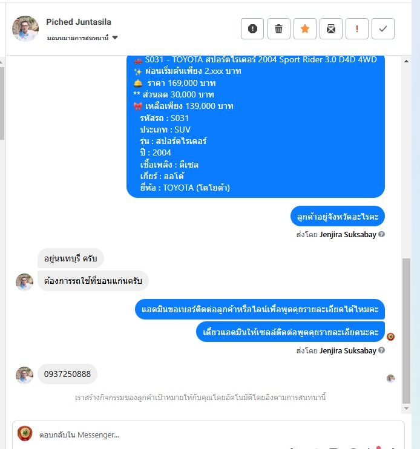Click the chat vertical scrollbar thumb
Screen dimensions: 420x449
coord(406,331)
